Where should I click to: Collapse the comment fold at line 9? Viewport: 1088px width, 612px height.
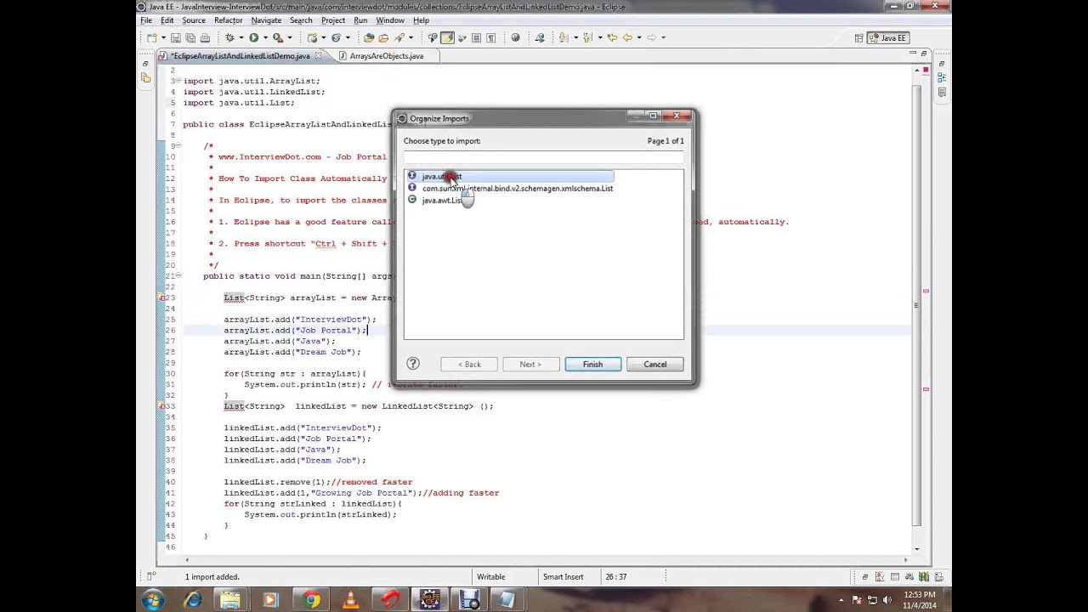tap(178, 146)
